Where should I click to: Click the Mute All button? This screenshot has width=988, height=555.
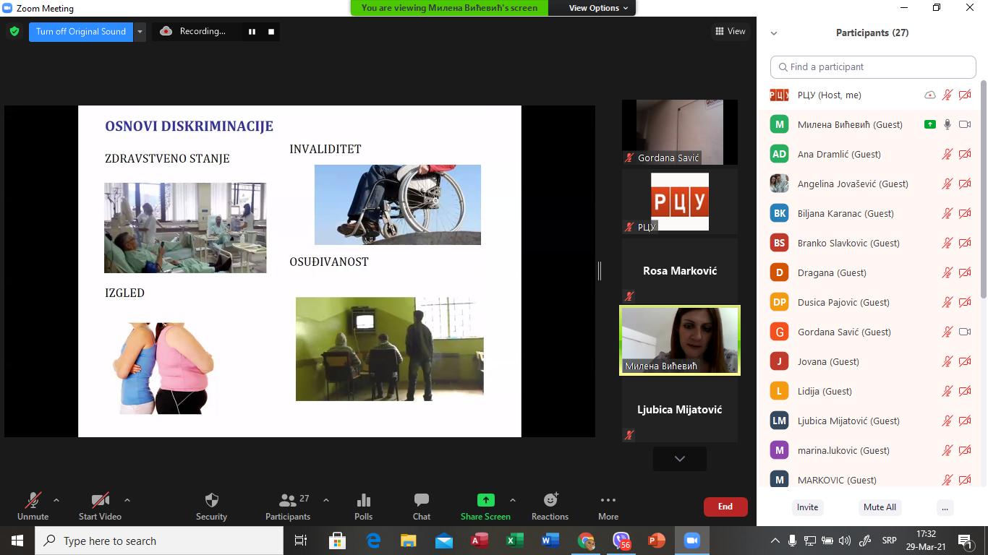click(880, 507)
